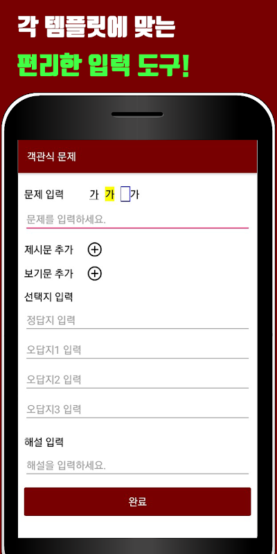Tap the 해설 입력 section label
The height and width of the screenshot is (554, 277).
click(44, 442)
